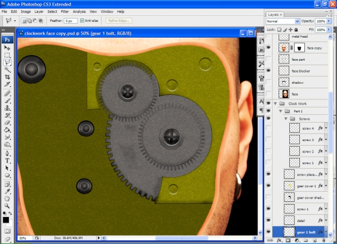Select the History Brush tool
337x244 pixels.
pyautogui.click(x=7, y=115)
